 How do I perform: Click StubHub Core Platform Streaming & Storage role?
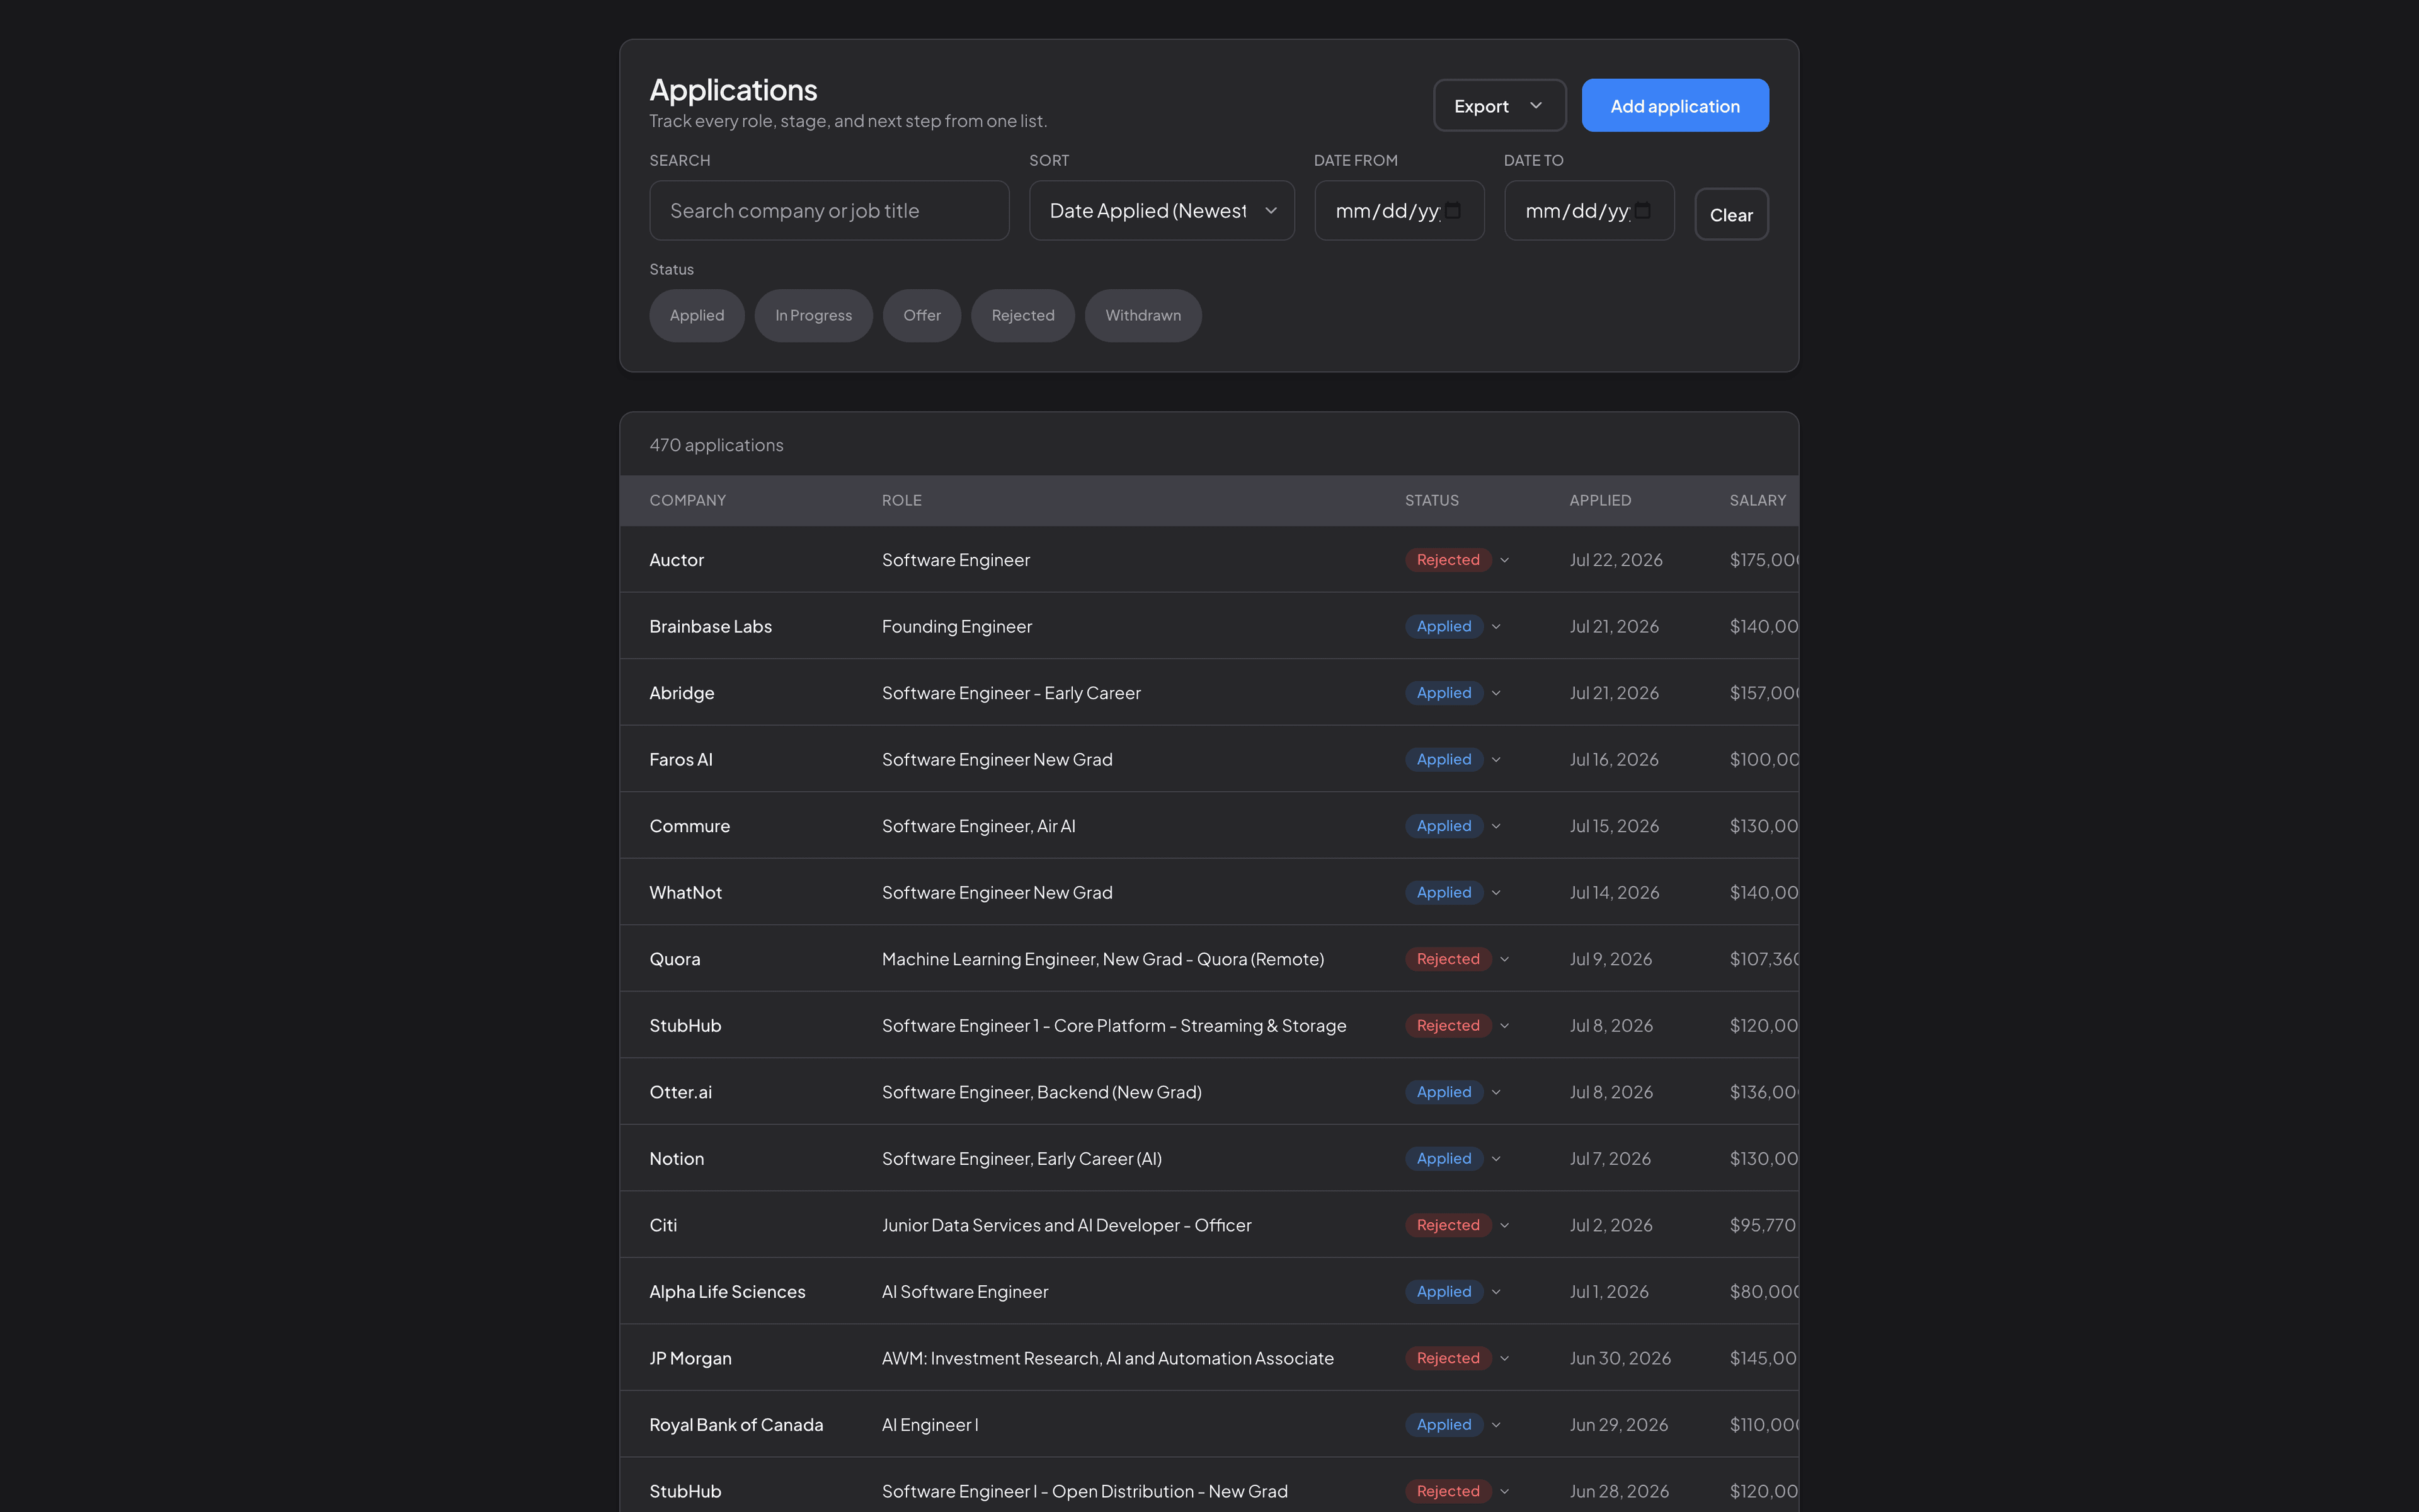click(x=1114, y=1025)
